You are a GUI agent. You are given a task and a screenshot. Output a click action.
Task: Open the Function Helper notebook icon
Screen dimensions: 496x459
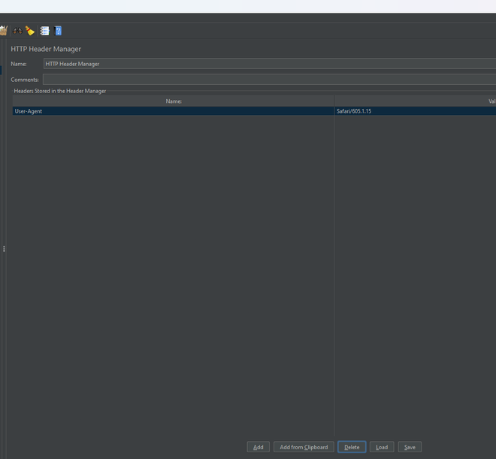[44, 31]
